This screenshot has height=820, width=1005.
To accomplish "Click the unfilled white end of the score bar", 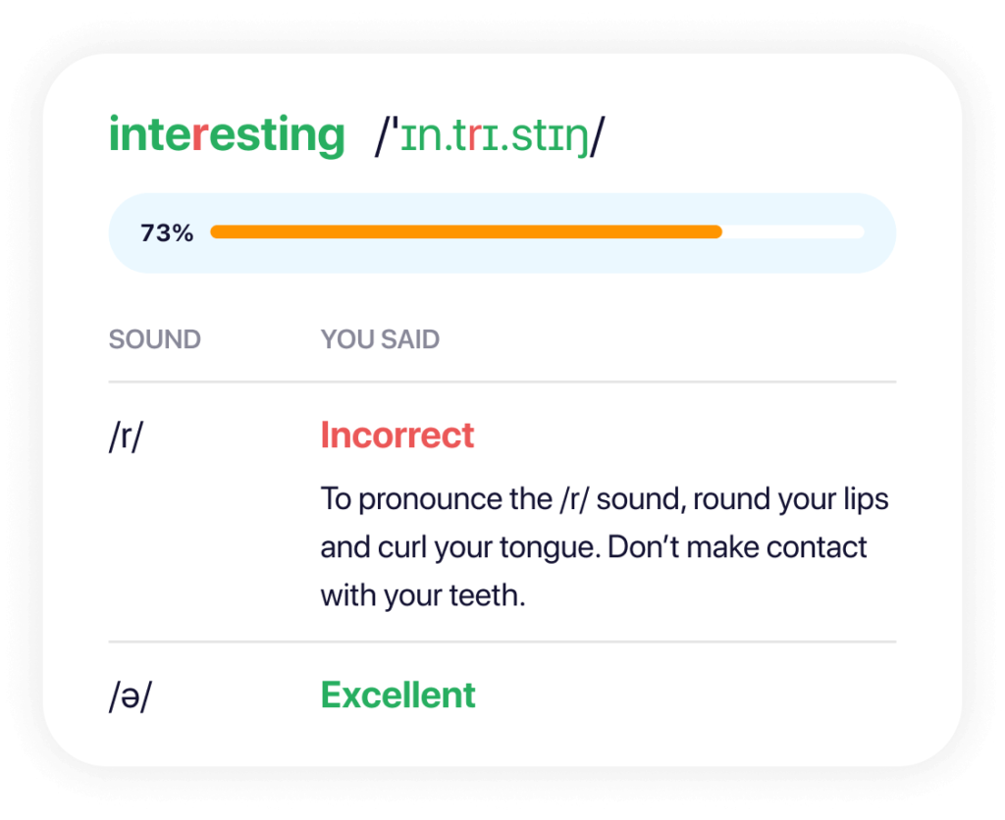I will [793, 232].
